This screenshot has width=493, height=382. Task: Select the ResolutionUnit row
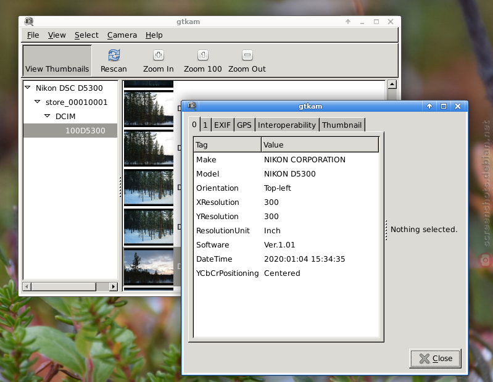[x=286, y=230]
